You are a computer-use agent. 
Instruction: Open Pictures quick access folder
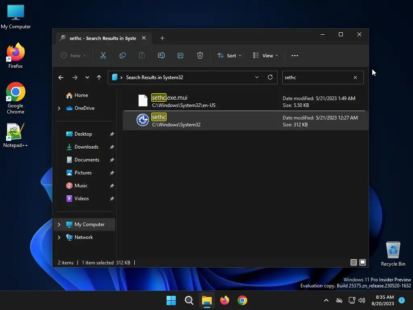pos(79,173)
